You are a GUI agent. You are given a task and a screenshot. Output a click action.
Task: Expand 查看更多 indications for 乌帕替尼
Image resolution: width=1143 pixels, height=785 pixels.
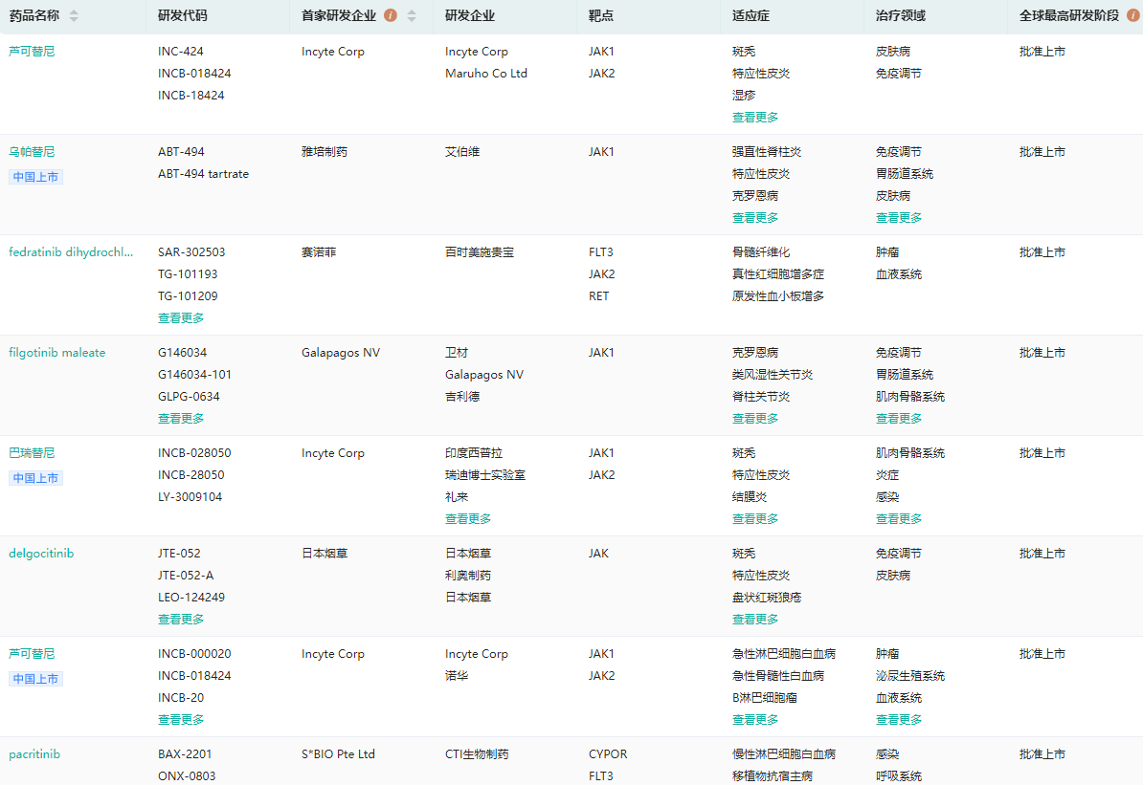755,218
